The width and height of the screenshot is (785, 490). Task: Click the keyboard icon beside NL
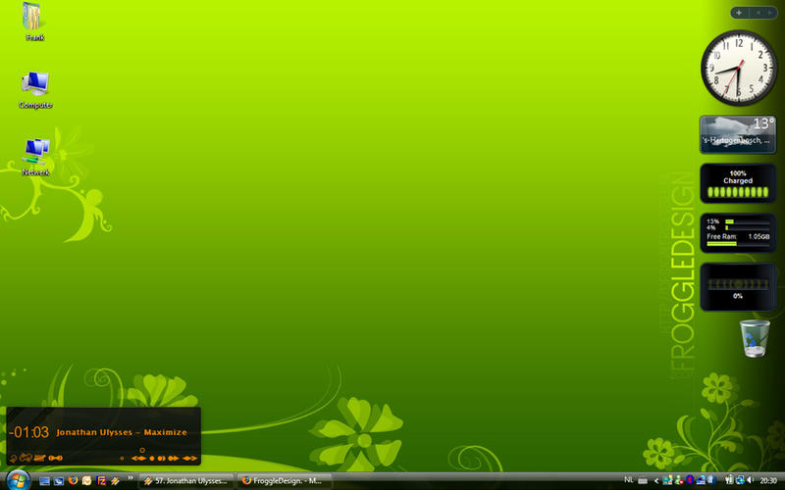[x=643, y=481]
